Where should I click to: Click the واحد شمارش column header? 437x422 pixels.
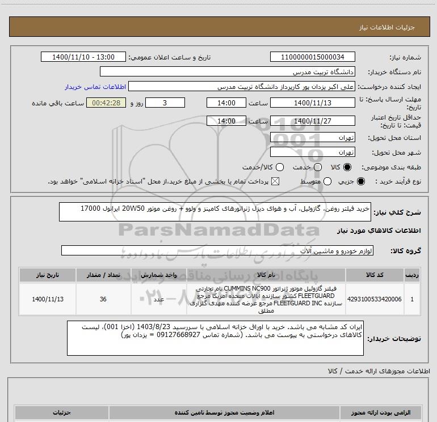point(158,275)
